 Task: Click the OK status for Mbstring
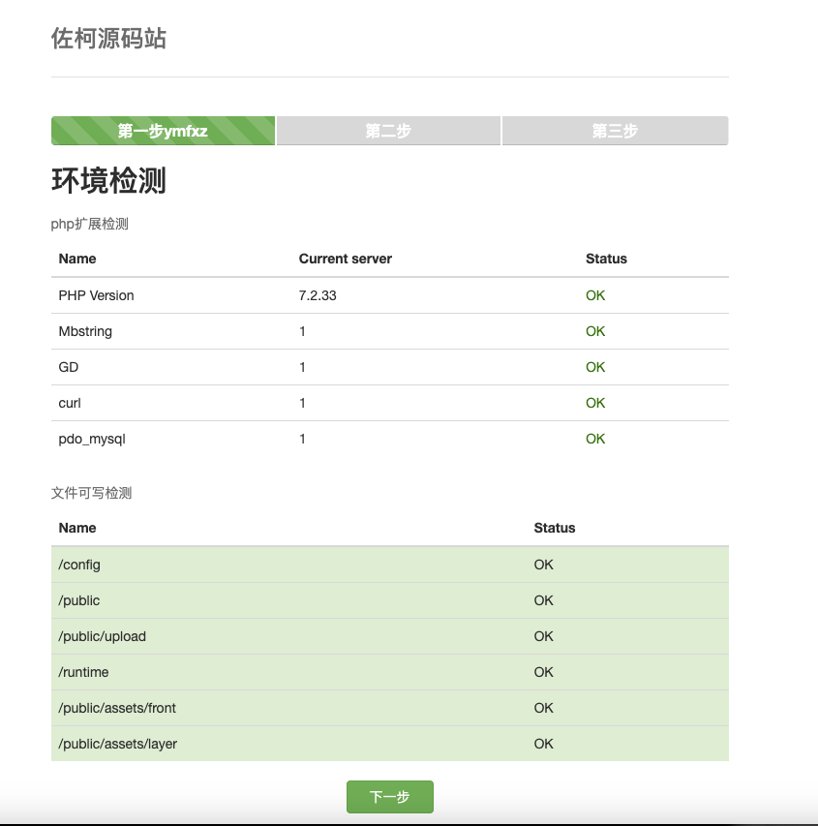click(594, 331)
